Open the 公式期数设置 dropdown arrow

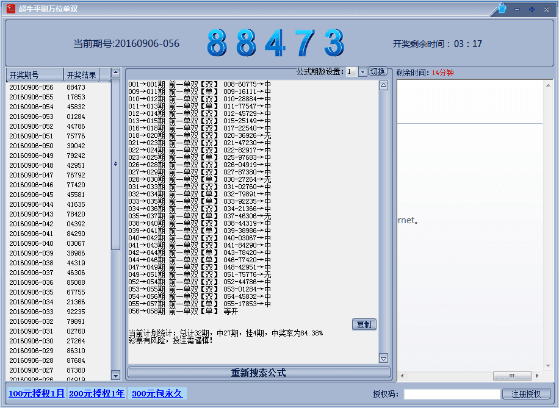pyautogui.click(x=362, y=72)
